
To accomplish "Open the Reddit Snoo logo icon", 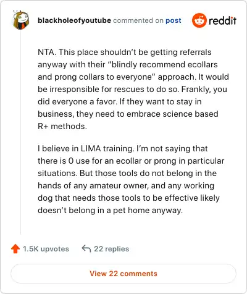I will click(199, 20).
